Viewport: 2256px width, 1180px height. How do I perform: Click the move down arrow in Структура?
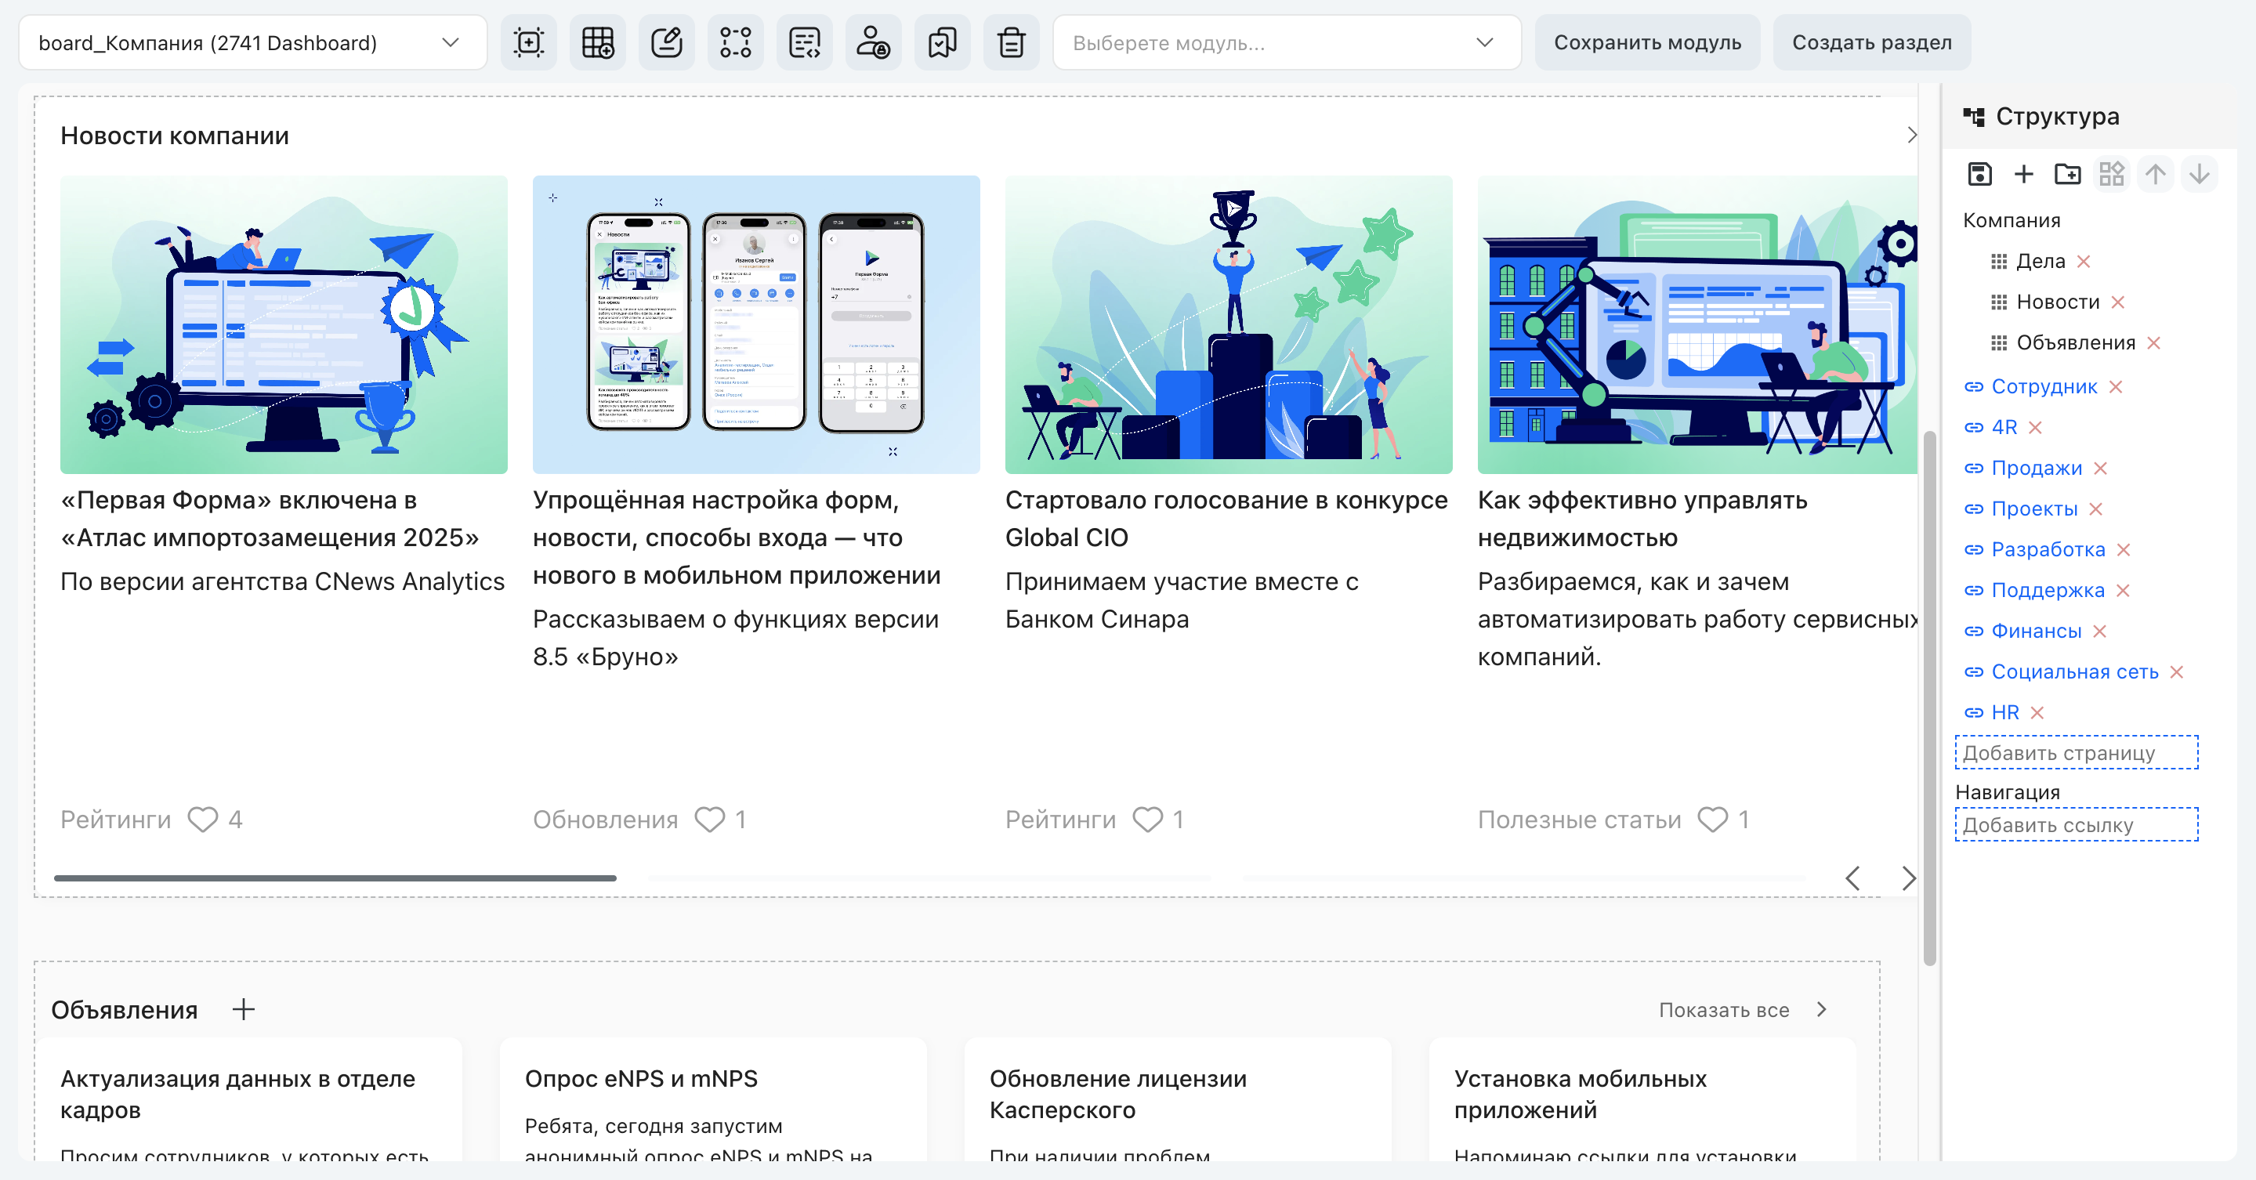pyautogui.click(x=2199, y=174)
